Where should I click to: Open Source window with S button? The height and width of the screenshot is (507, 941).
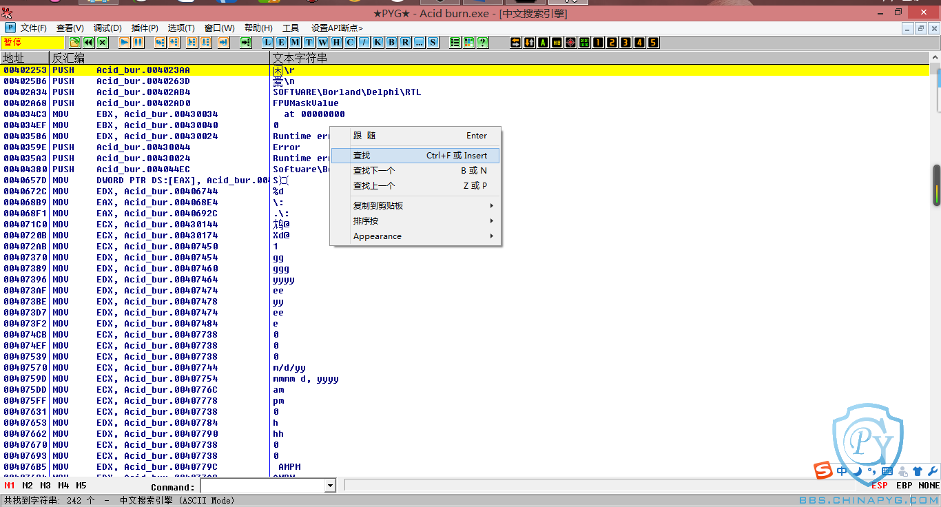[433, 42]
